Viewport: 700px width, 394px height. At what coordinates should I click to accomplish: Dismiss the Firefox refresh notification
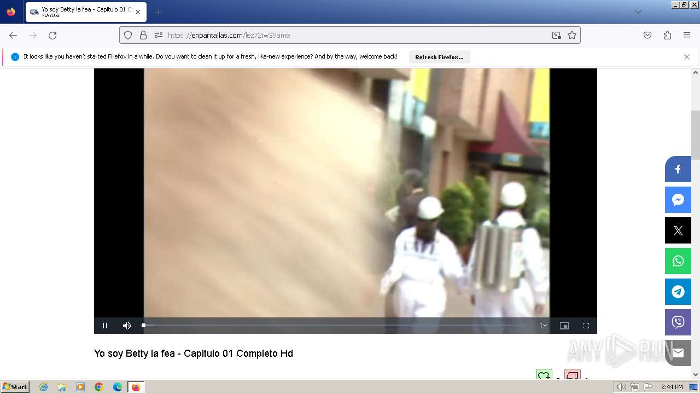pyautogui.click(x=687, y=57)
